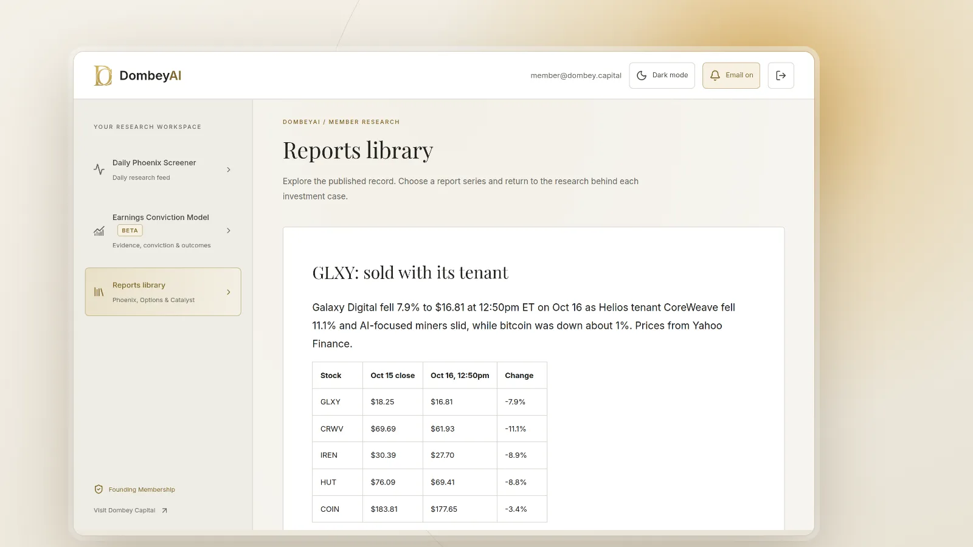
Task: Expand Reports library chevron
Action: (229, 292)
